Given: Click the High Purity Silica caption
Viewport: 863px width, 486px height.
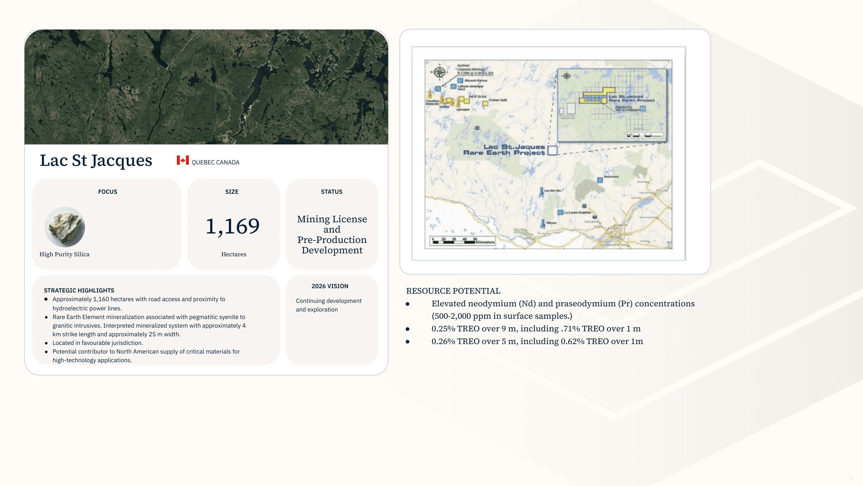Looking at the screenshot, I should [x=64, y=254].
